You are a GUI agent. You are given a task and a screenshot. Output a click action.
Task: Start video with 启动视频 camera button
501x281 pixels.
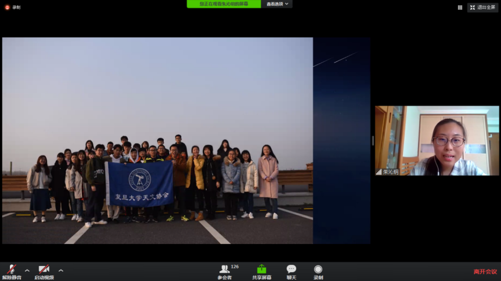[44, 271]
